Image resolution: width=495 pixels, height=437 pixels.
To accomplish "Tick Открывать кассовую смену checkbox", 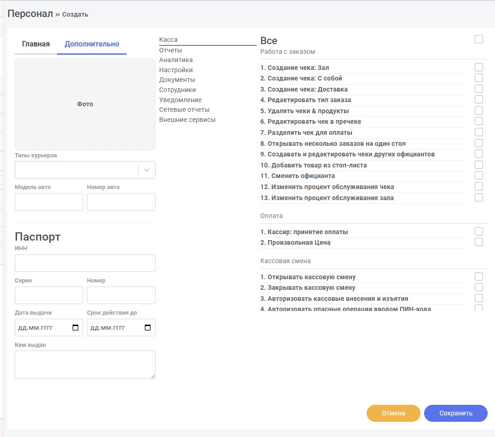I will coord(479,276).
